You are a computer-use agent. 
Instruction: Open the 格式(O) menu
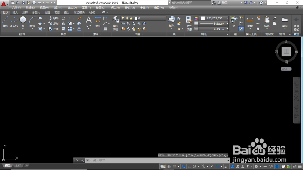coord(72,8)
